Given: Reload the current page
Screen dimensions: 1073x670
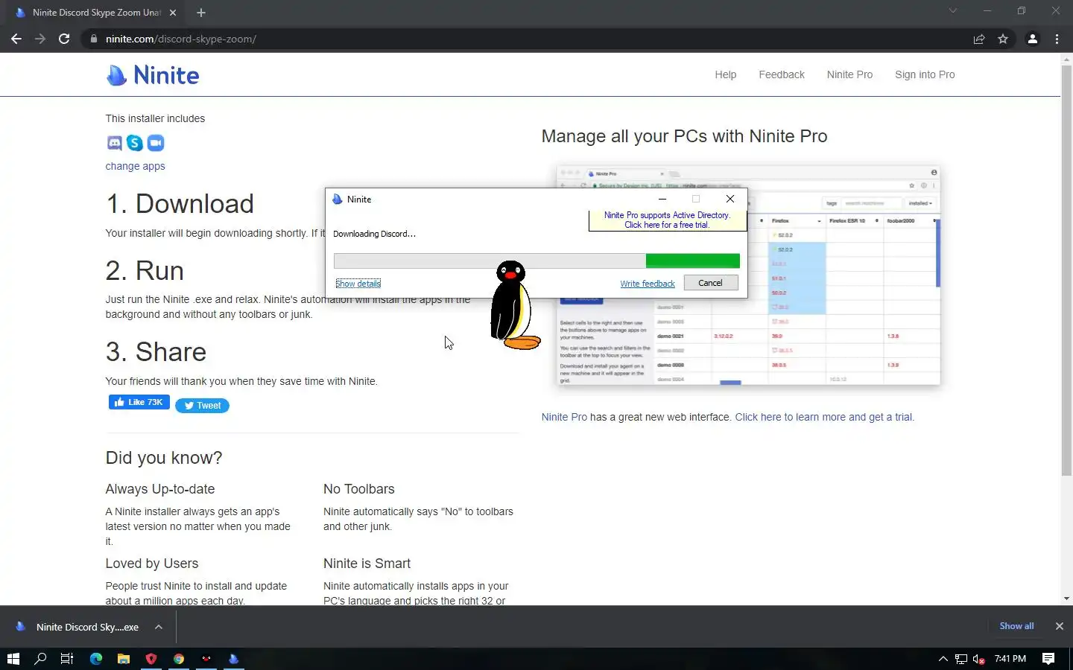Looking at the screenshot, I should click(64, 39).
